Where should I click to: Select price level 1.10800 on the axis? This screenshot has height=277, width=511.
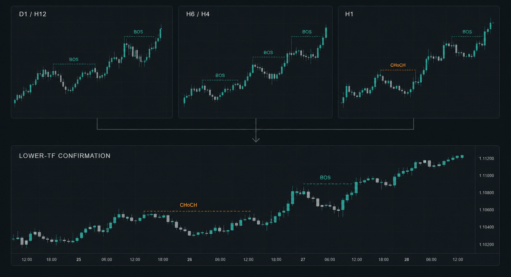click(487, 193)
